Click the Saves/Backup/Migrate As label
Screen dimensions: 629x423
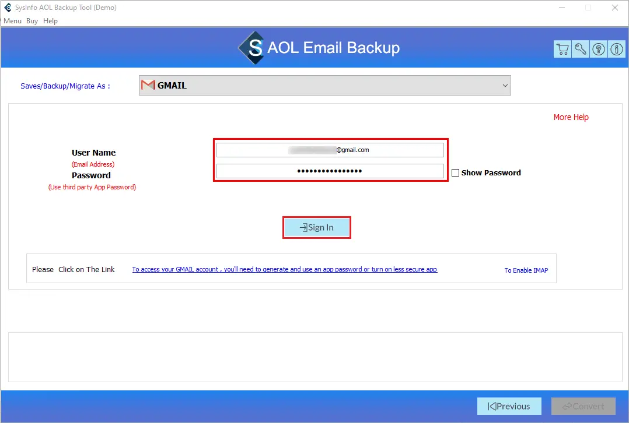pyautogui.click(x=65, y=86)
